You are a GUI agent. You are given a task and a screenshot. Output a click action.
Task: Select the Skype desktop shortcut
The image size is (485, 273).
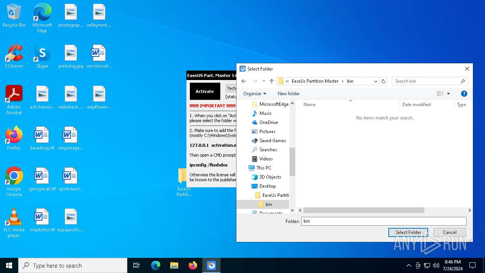(x=42, y=57)
